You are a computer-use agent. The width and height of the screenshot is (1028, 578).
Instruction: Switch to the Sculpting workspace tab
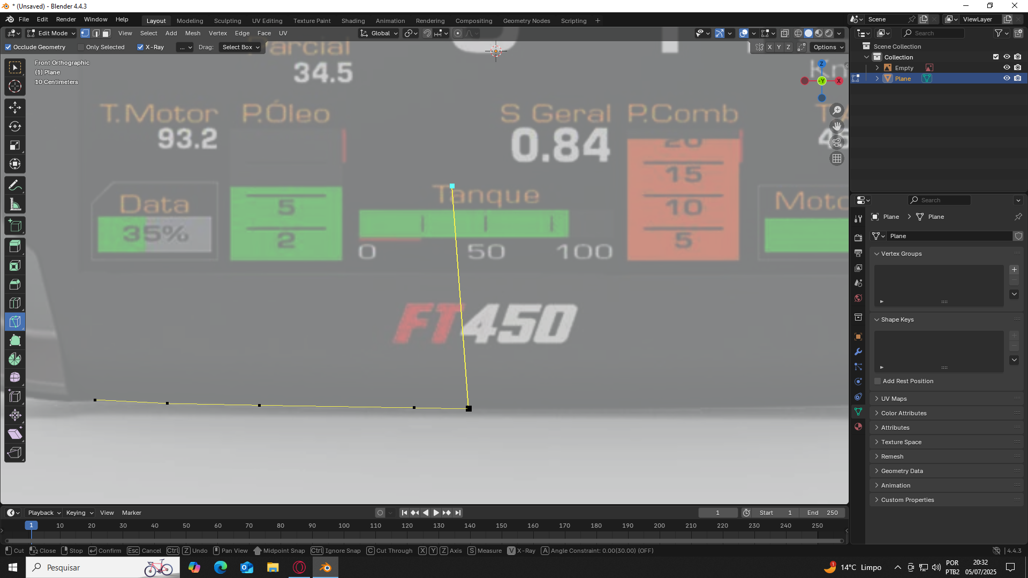(228, 21)
